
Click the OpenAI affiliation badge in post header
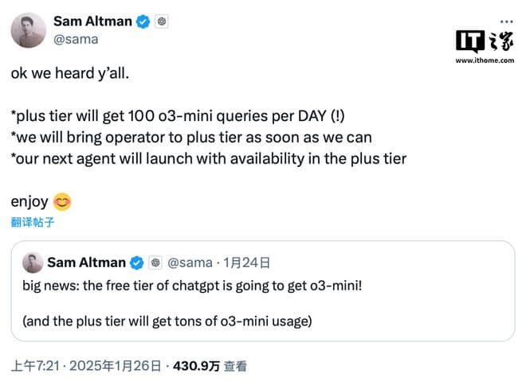tap(161, 22)
